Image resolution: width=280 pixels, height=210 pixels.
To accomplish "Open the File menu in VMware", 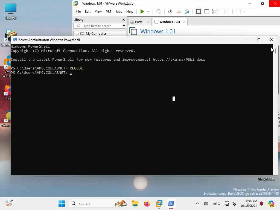I will pos(78,11).
